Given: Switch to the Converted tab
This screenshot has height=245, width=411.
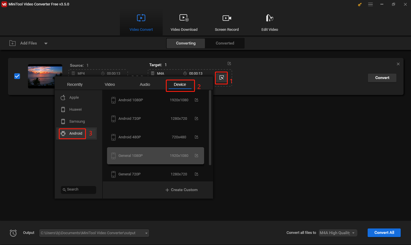Looking at the screenshot, I should point(225,43).
